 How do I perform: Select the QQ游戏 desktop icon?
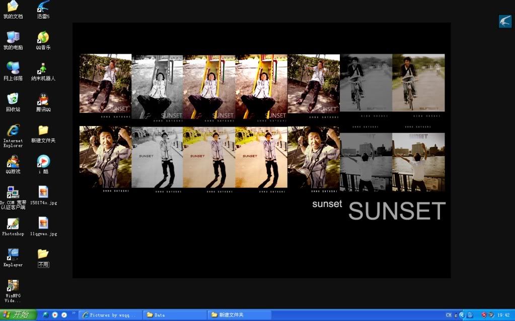tap(13, 161)
